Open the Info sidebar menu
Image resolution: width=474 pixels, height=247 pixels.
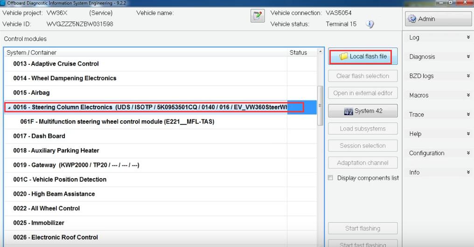(439, 172)
